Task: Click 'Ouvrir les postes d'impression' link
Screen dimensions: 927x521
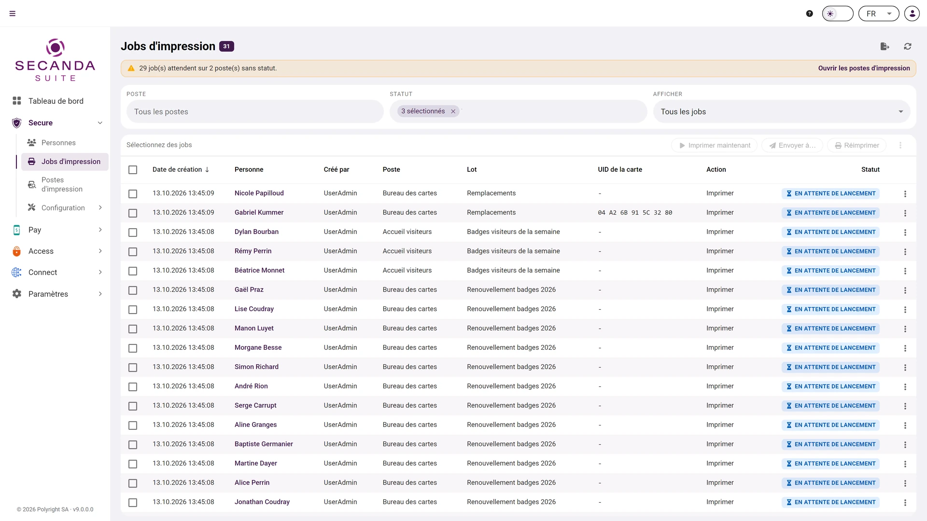Action: point(864,68)
